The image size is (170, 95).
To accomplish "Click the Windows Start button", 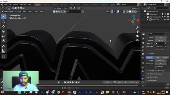I will click(x=20, y=92).
